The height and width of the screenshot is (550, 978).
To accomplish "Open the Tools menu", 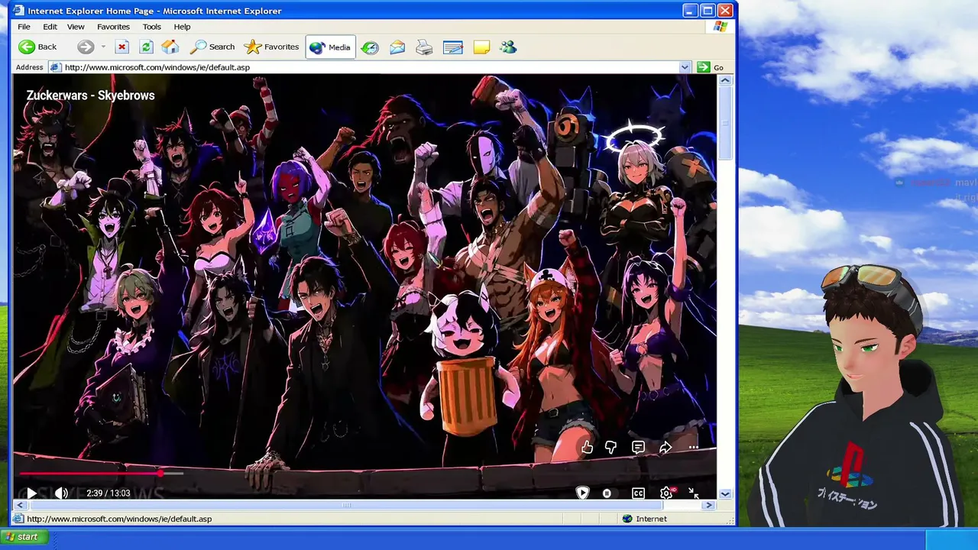I will pos(152,27).
